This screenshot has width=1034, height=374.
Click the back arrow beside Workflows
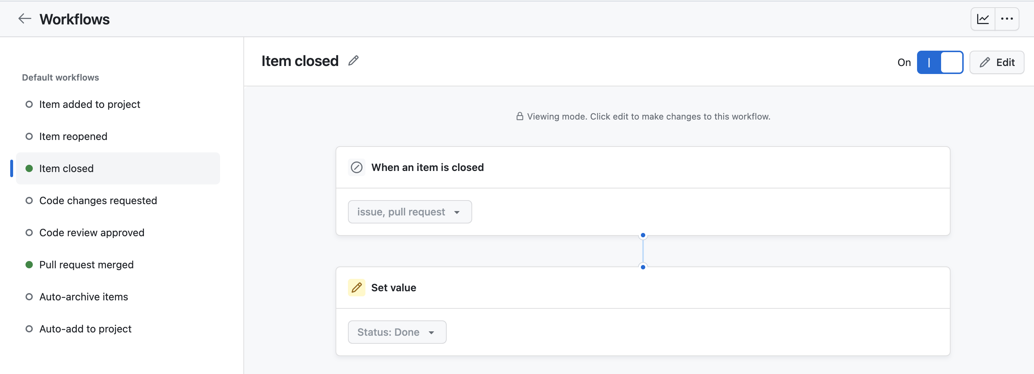point(24,19)
